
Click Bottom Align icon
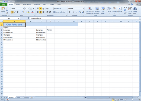[x=43, y=8]
